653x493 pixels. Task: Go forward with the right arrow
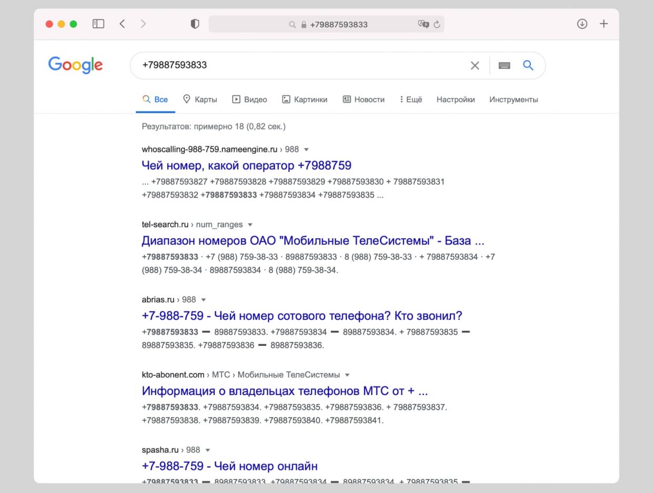pos(143,24)
